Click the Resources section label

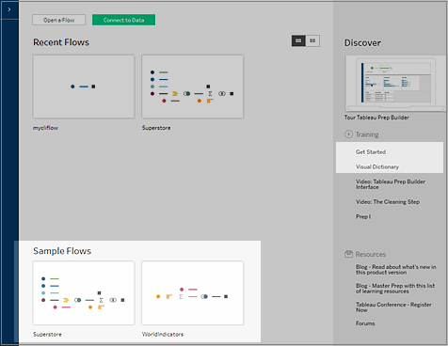click(x=371, y=254)
